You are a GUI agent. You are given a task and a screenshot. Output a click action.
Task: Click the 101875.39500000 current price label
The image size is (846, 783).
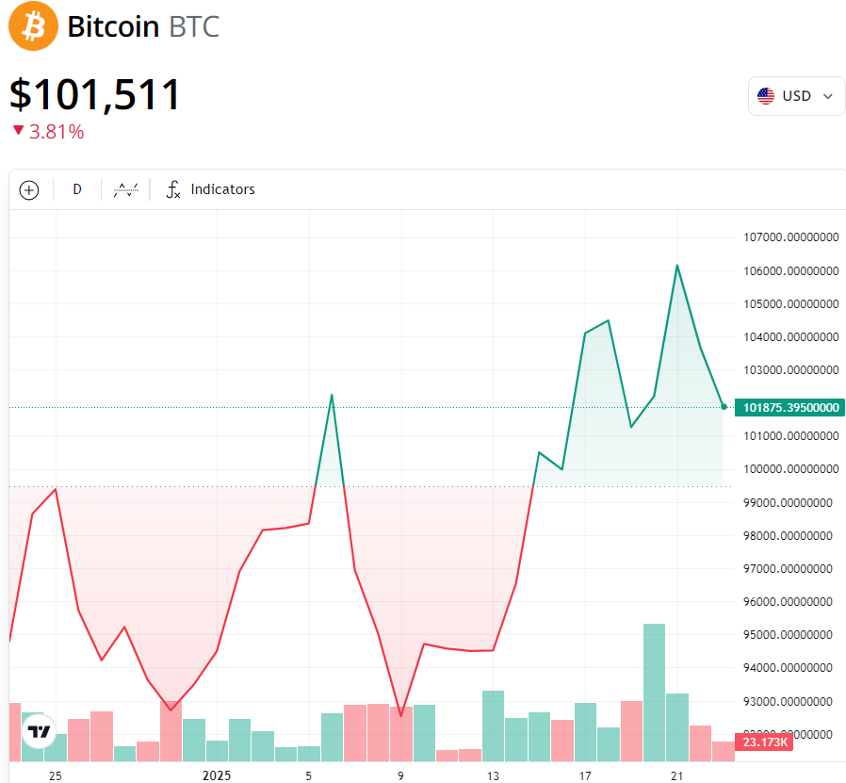point(789,407)
